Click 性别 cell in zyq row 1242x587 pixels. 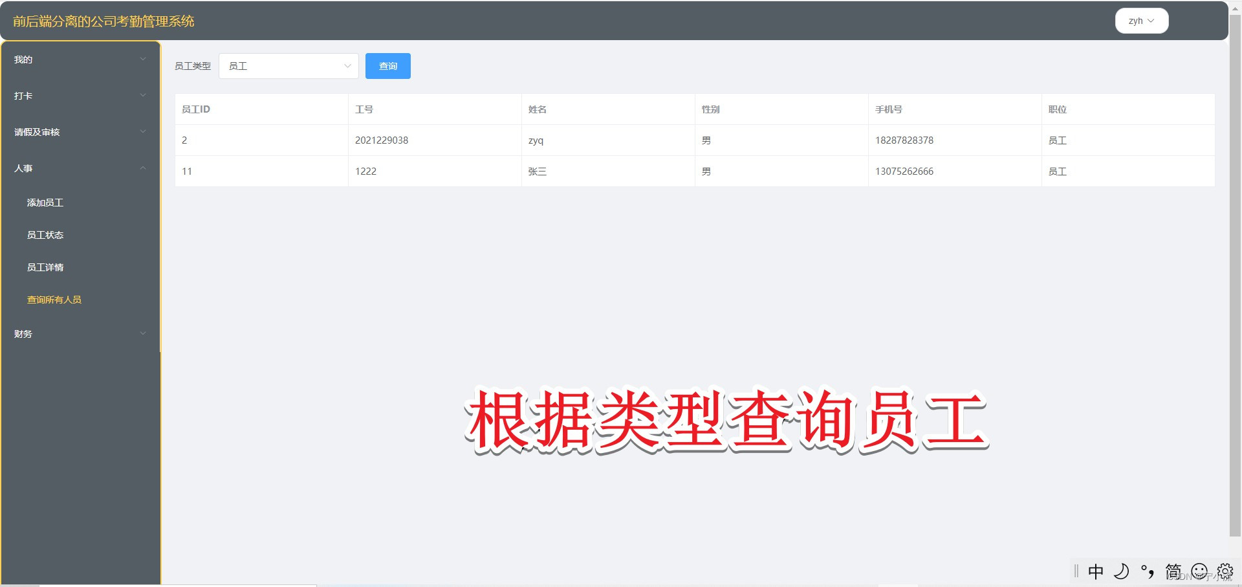click(781, 140)
